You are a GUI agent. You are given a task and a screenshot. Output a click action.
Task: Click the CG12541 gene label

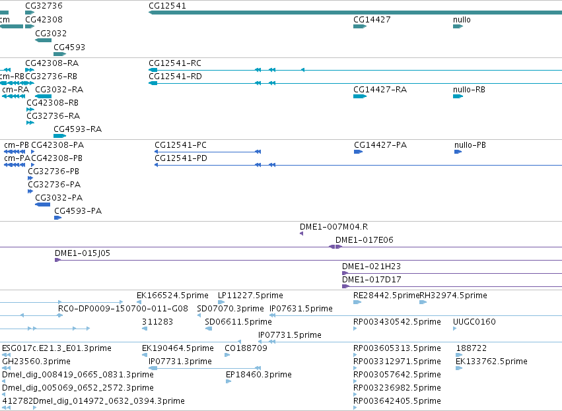(x=167, y=6)
